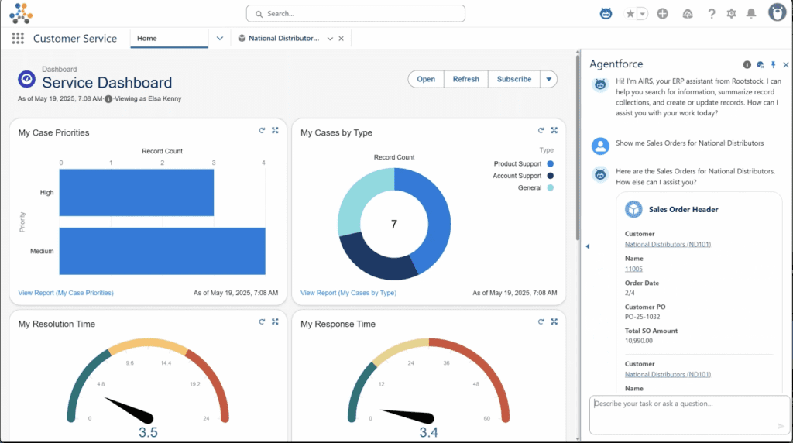The image size is (793, 443).
Task: Open the Setup gear icon
Action: 731,14
